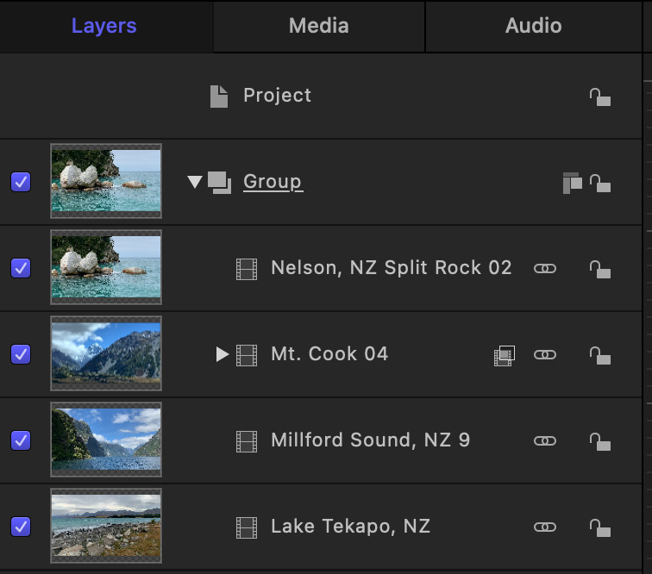Screen dimensions: 652x574
Task: Click link icon on Millford Sound row
Action: pos(545,441)
